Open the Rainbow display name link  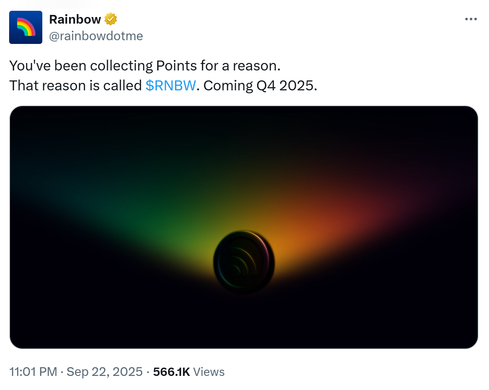point(75,19)
